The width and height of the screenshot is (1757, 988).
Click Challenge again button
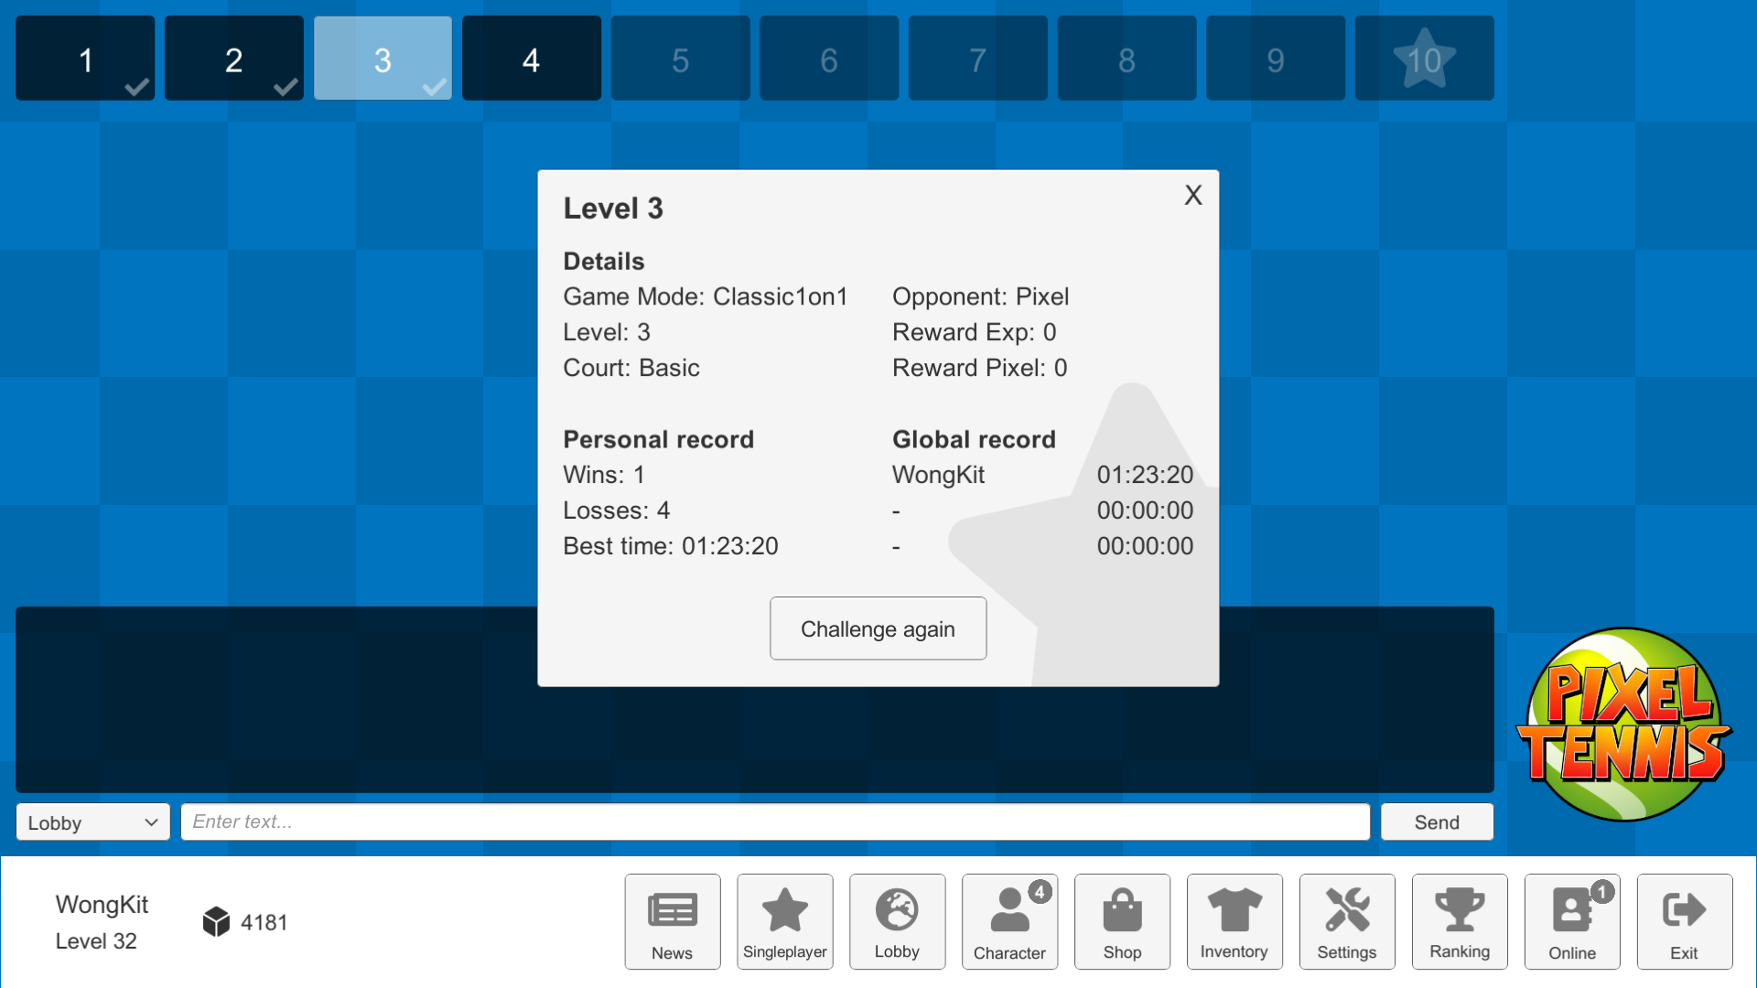pyautogui.click(x=878, y=628)
